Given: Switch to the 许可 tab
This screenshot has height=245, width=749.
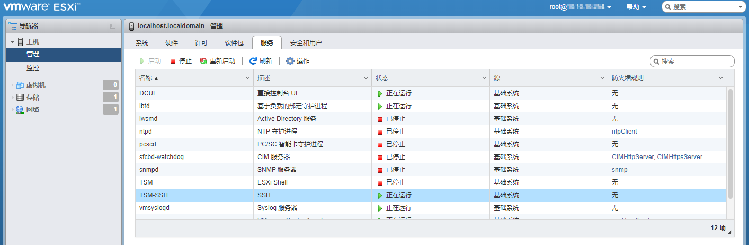Looking at the screenshot, I should (x=201, y=43).
